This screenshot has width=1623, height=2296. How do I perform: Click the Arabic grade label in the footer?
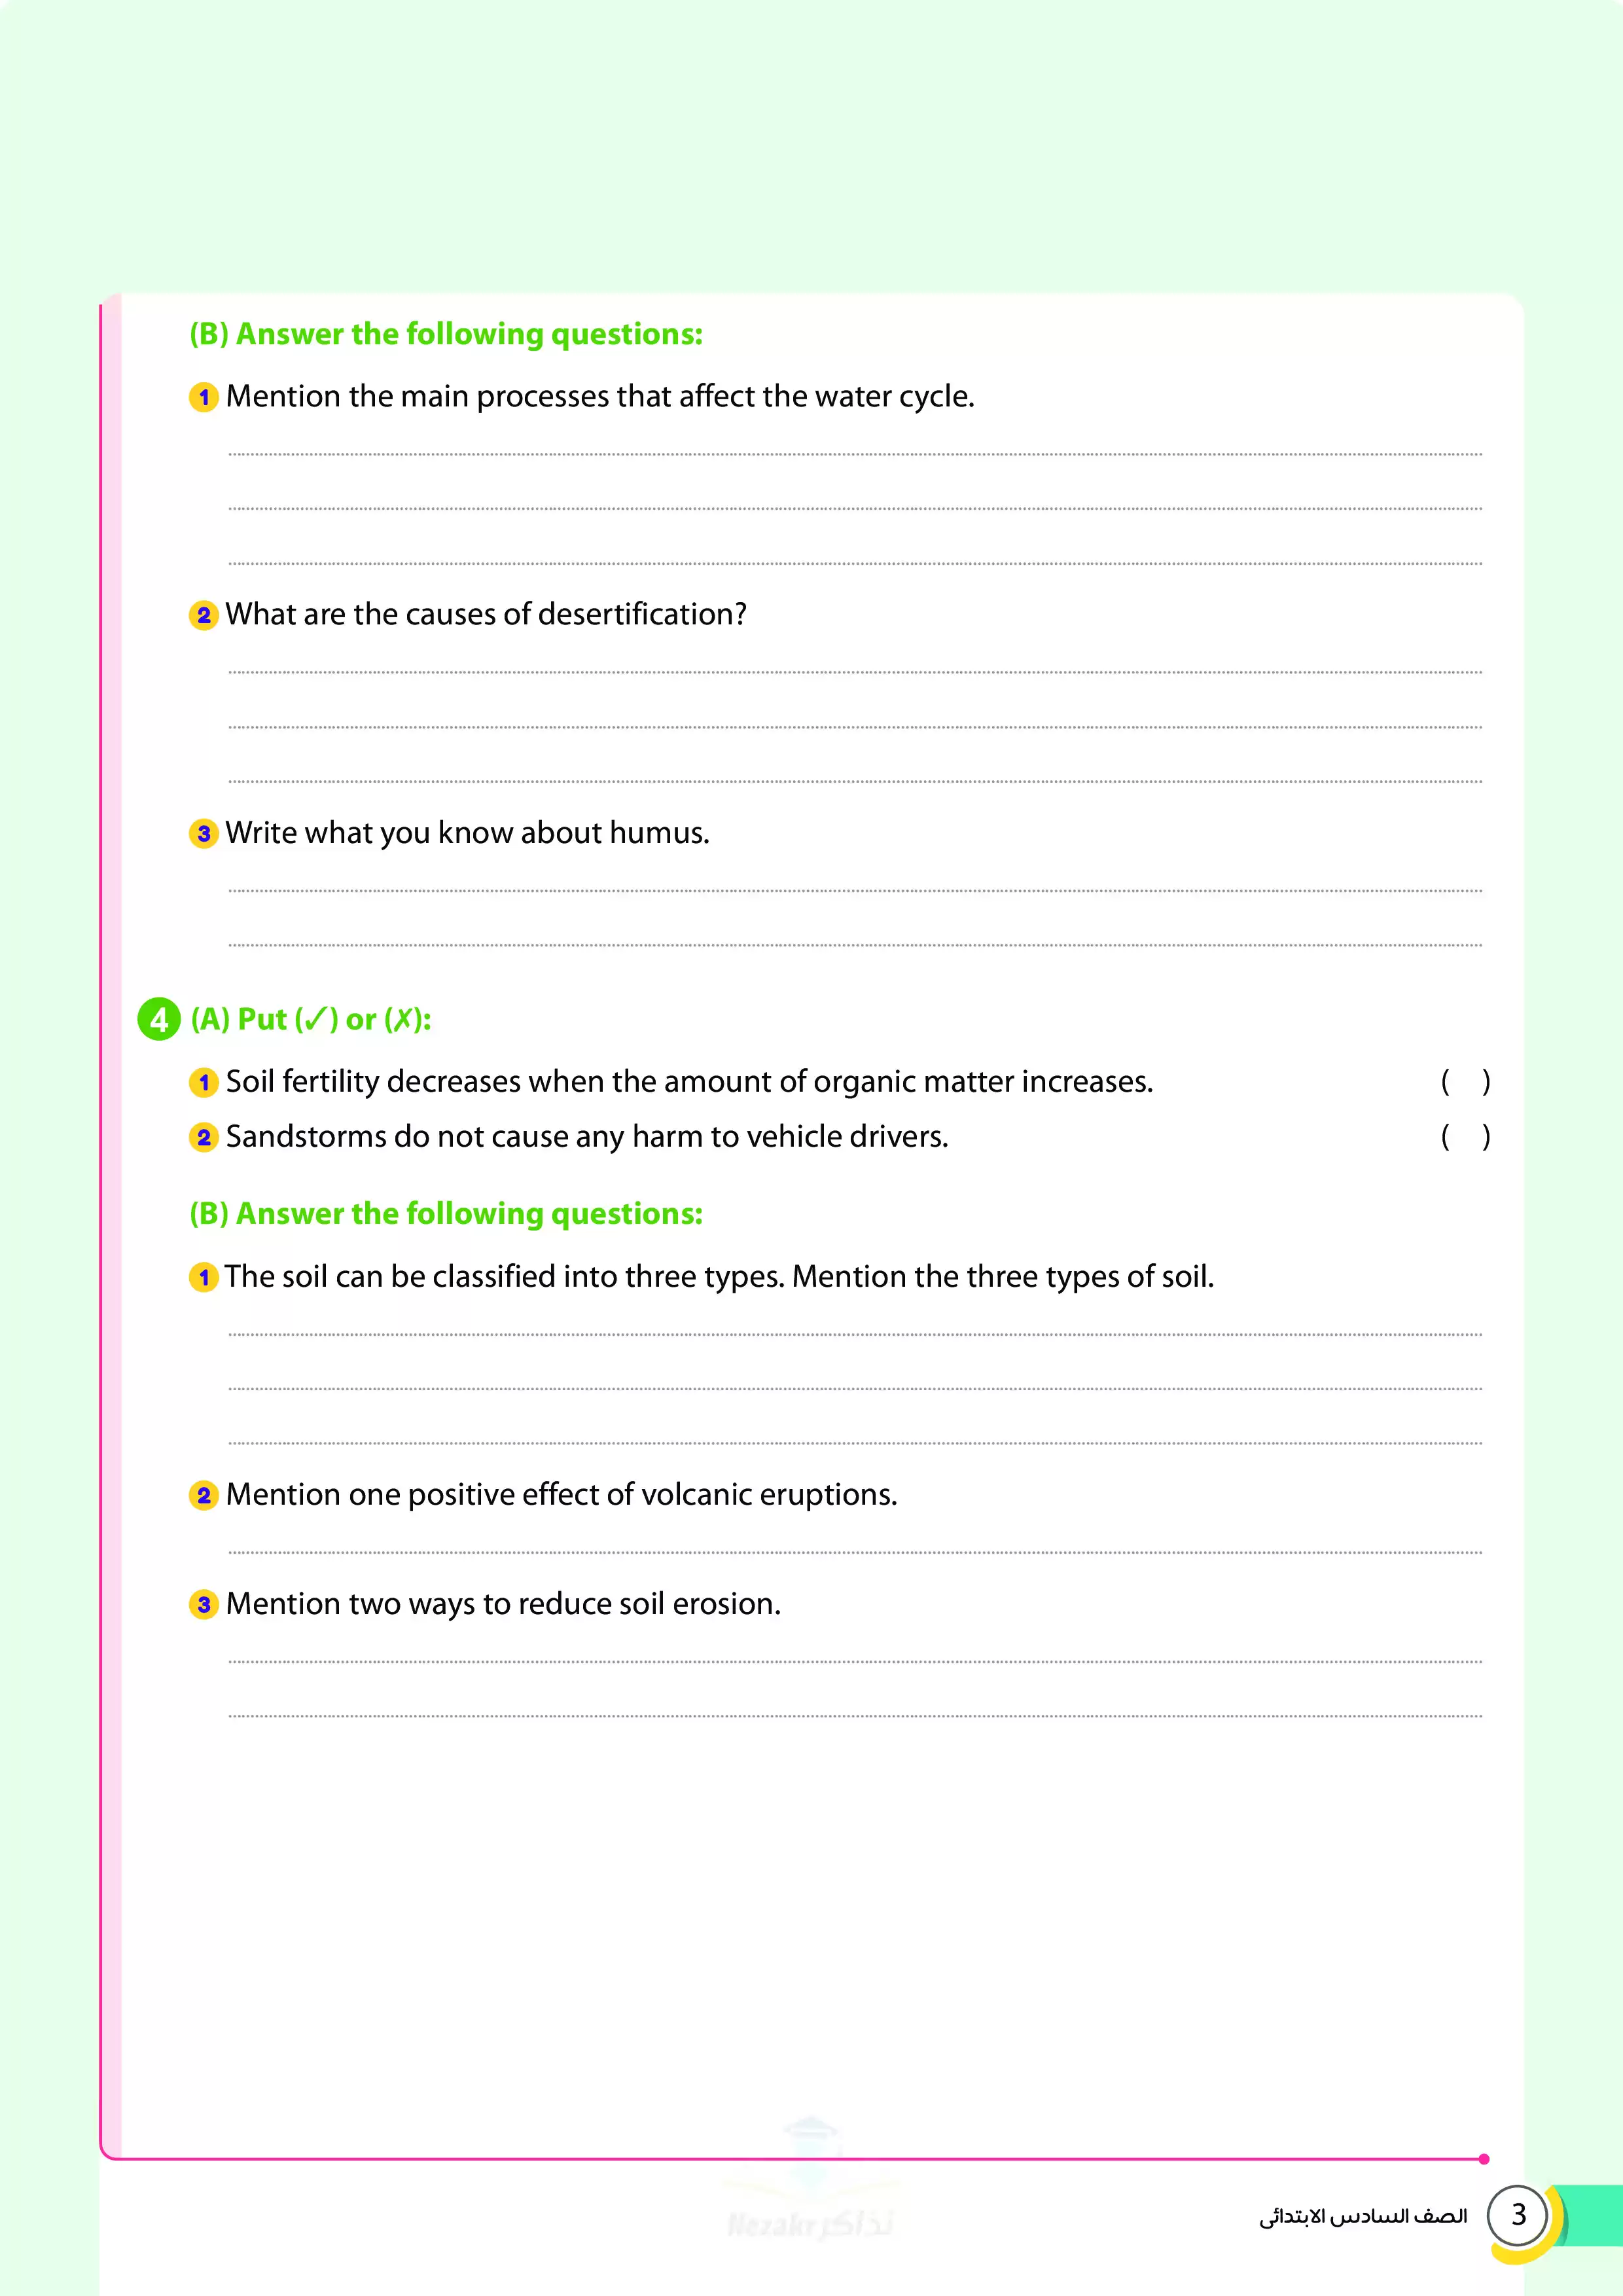1363,2216
